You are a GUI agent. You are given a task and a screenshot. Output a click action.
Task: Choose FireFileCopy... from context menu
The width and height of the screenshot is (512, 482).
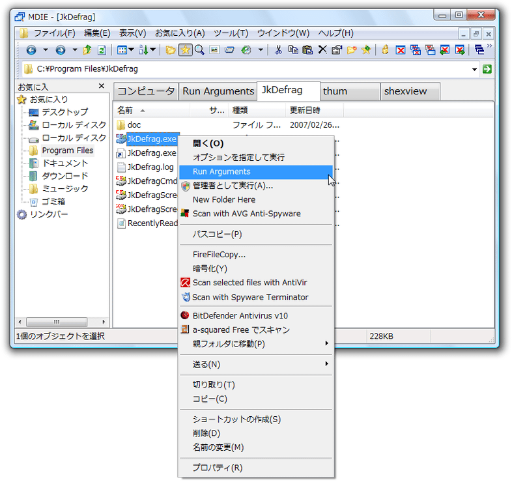256,255
